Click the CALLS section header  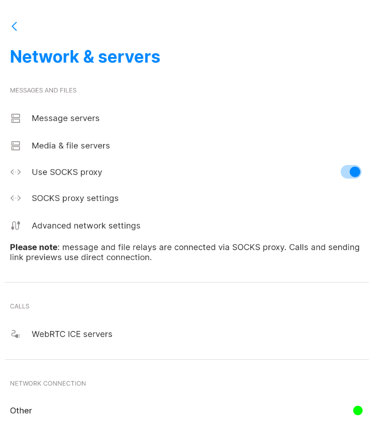[19, 306]
